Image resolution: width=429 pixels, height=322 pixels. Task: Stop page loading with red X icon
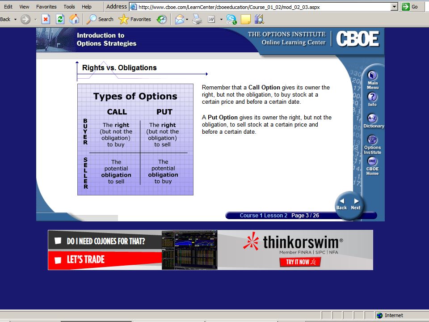46,19
